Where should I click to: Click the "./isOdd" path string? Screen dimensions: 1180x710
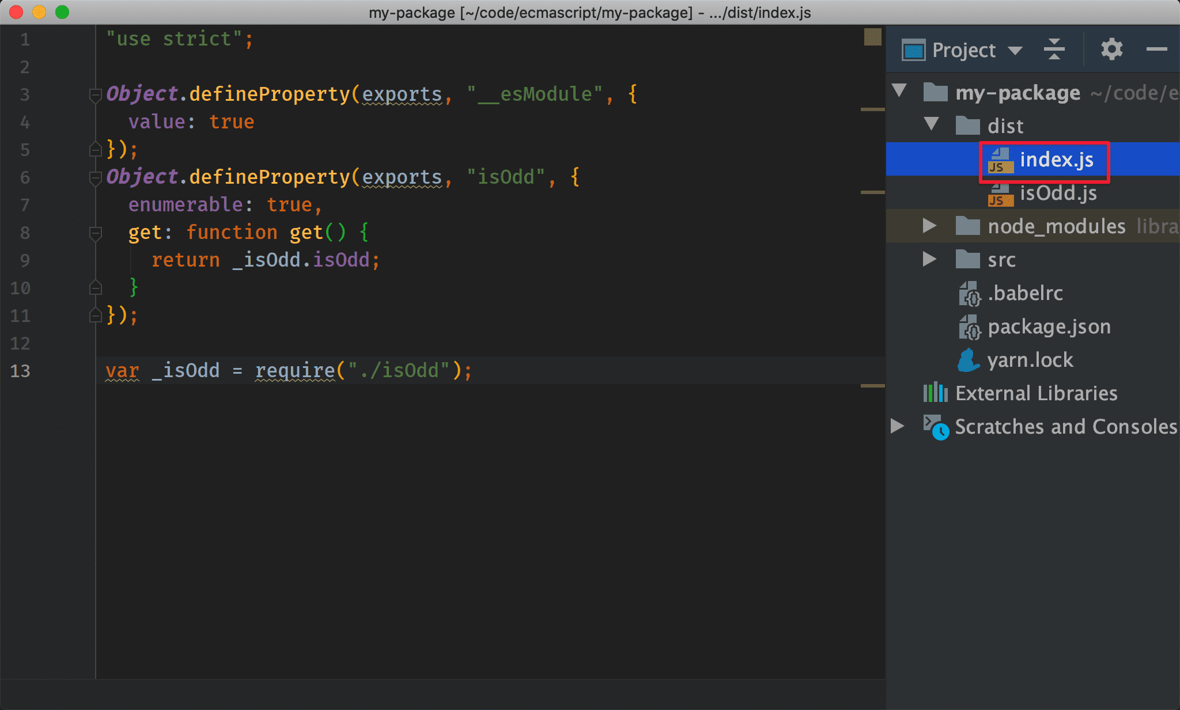[x=399, y=370]
